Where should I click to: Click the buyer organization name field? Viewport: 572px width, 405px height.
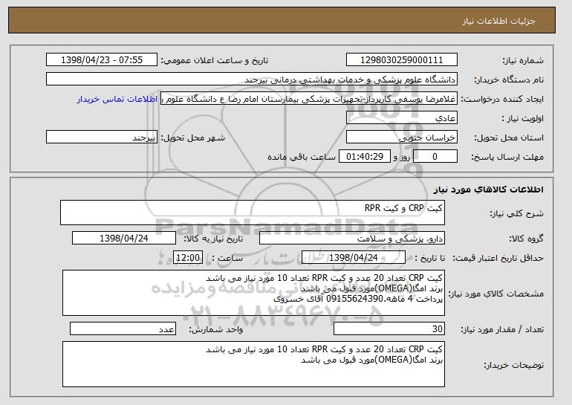[252, 80]
